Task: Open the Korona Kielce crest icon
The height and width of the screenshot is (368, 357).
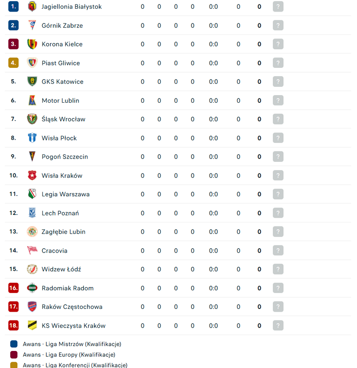Action: coord(32,44)
